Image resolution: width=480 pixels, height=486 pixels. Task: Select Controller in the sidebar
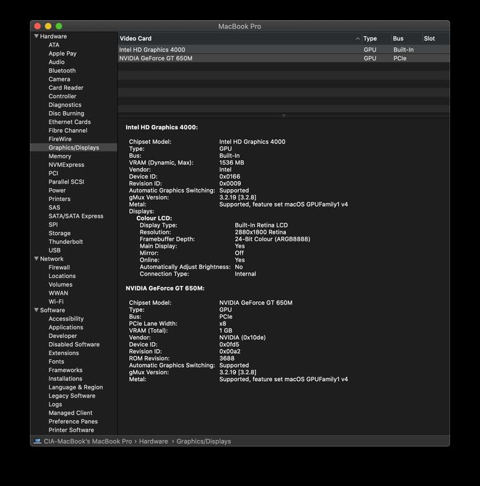(63, 97)
